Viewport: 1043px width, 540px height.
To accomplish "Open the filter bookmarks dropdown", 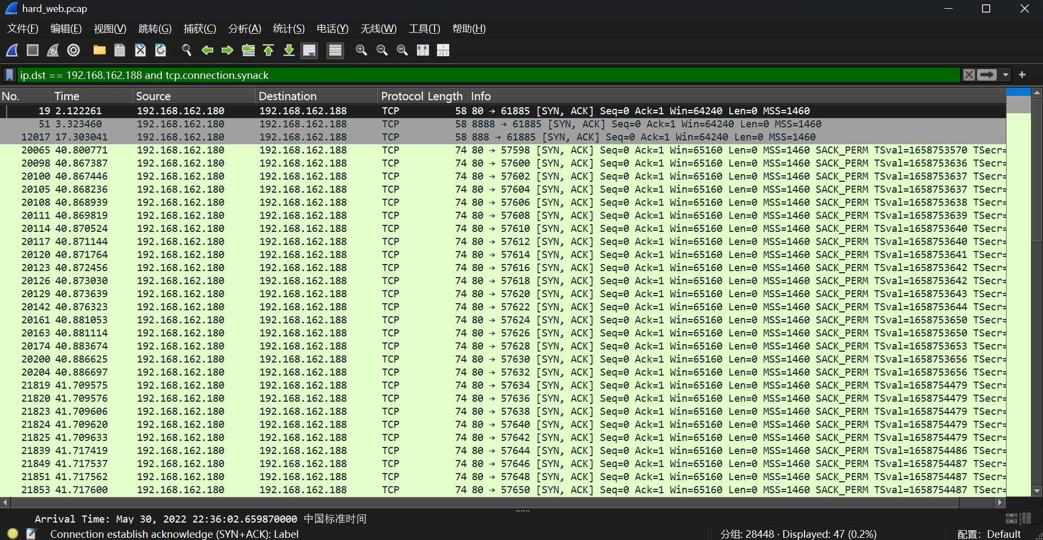I will pyautogui.click(x=10, y=75).
